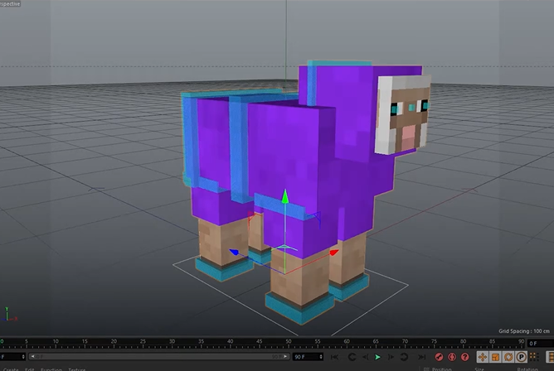This screenshot has width=554, height=371.
Task: Click the Position label in coordinates panel
Action: [442, 369]
